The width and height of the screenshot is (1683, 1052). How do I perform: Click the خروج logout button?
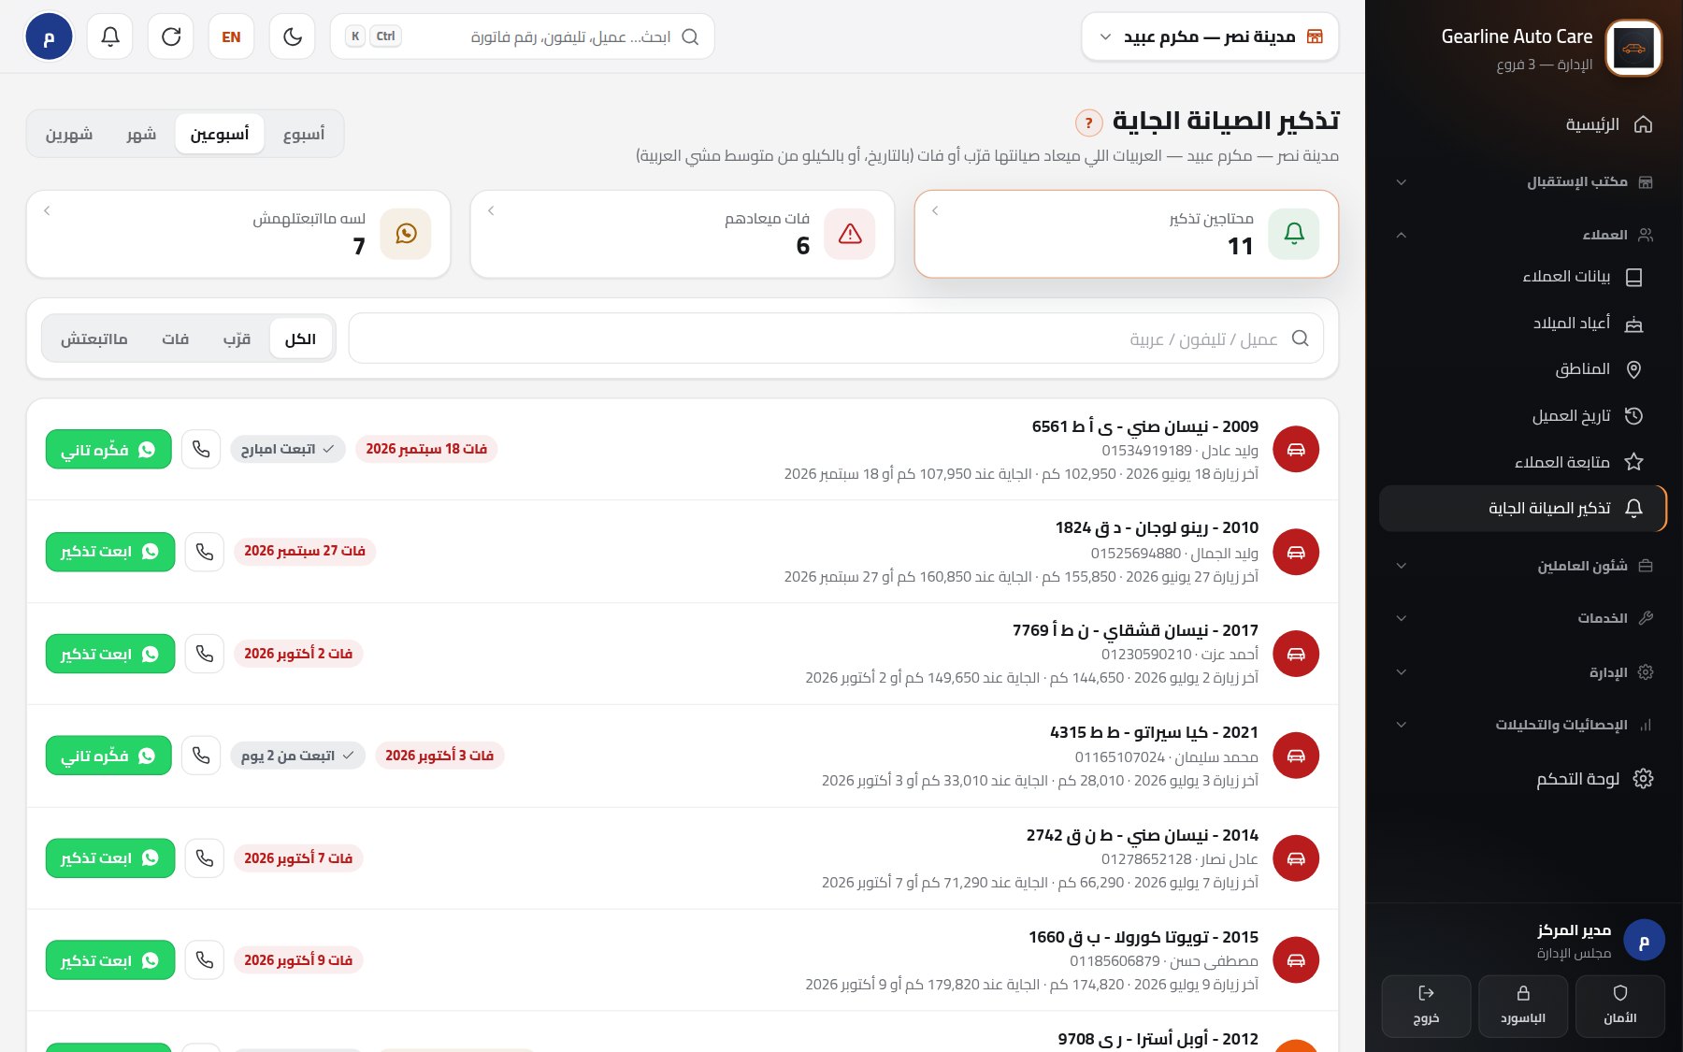1426,1006
